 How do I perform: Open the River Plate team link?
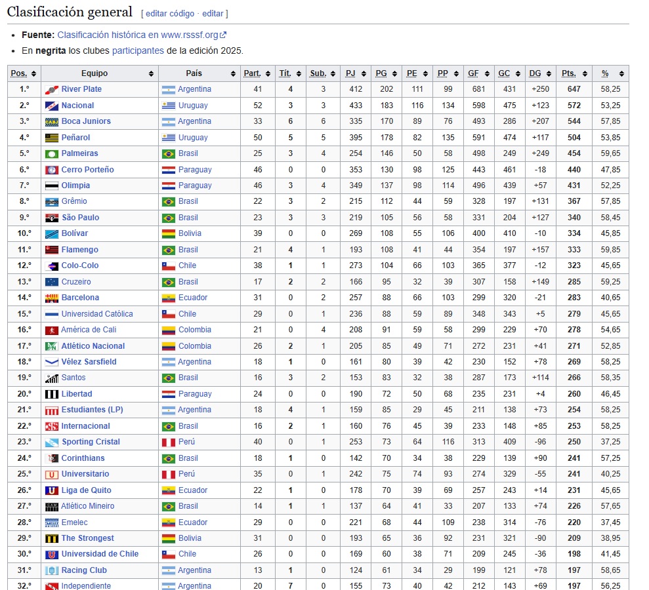pyautogui.click(x=81, y=89)
